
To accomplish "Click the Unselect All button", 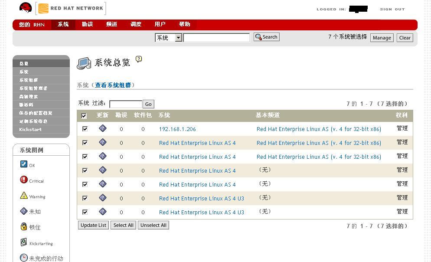I will point(153,225).
